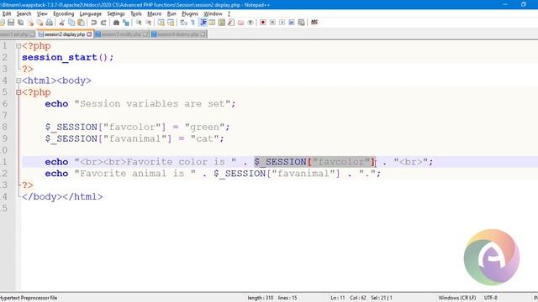This screenshot has width=538, height=302.
Task: Undo the last edit via toolbar
Action: tap(93, 23)
